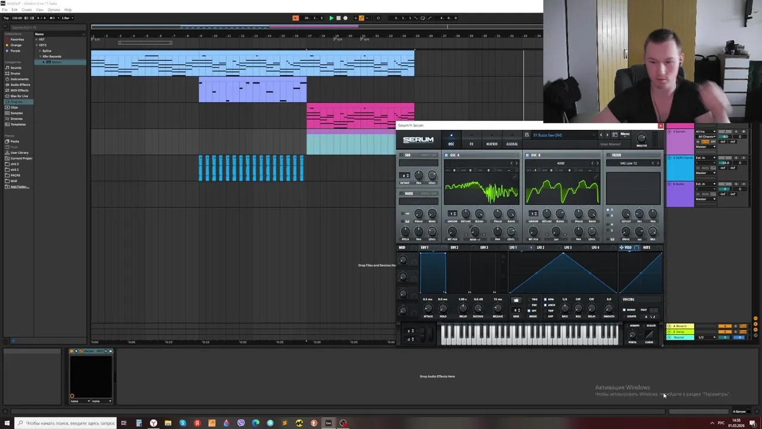
Task: Toggle the MONO voicing checkbox
Action: click(624, 310)
